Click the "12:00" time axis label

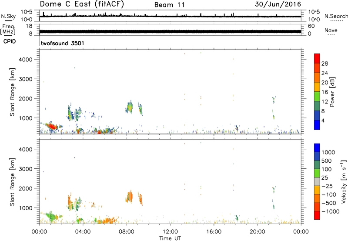(x=170, y=232)
